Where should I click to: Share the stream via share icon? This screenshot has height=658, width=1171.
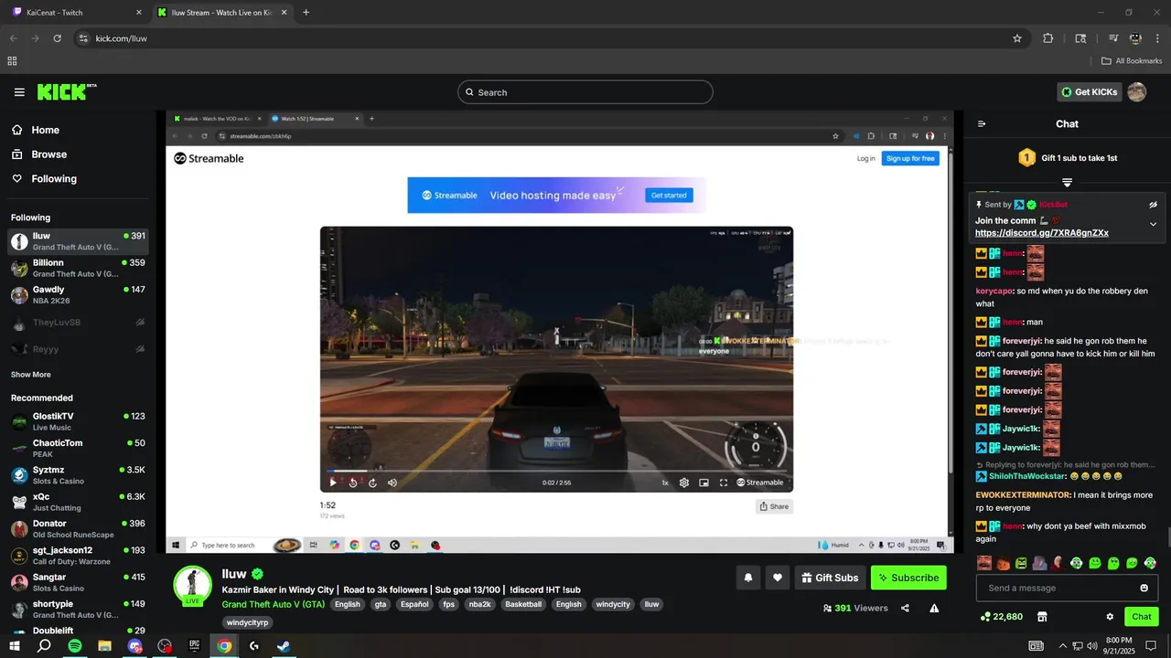905,608
